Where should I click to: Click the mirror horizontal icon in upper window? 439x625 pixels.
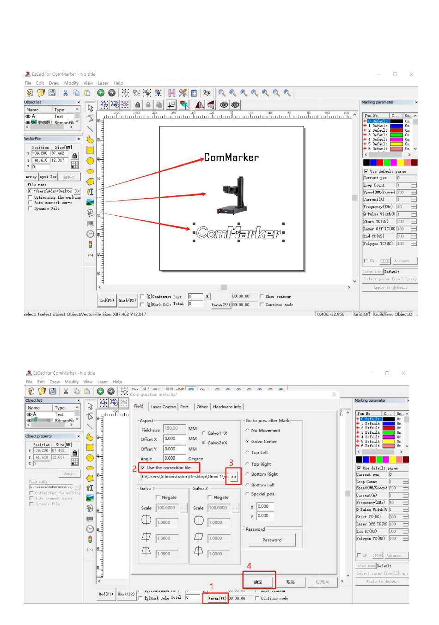tap(200, 105)
